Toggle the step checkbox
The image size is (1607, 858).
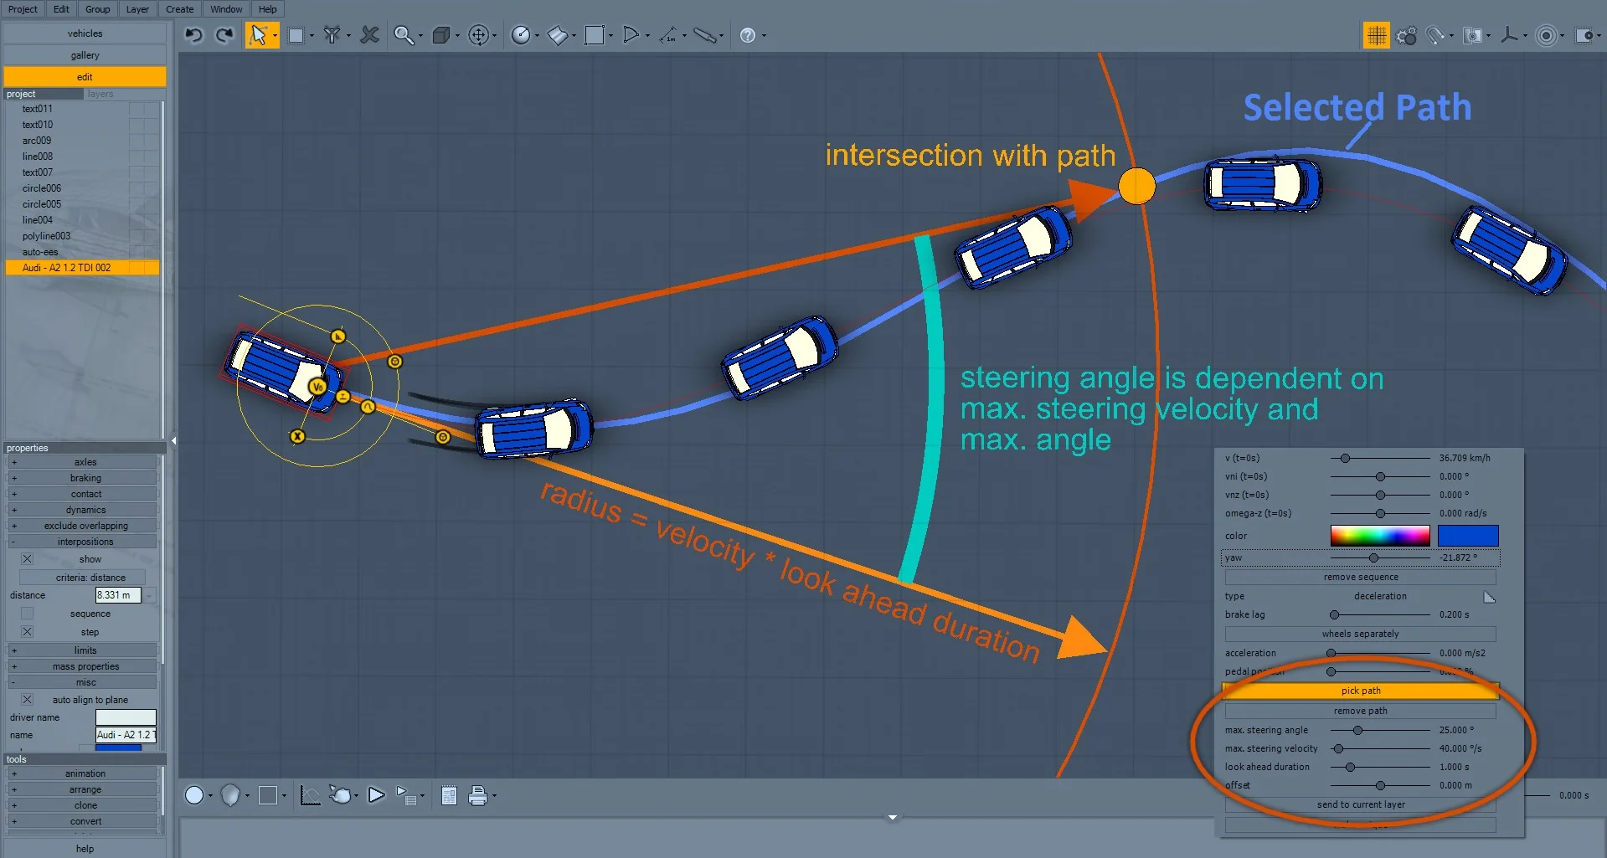point(28,632)
